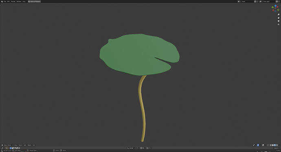
Task: Select the tweak select tool icon
Action: point(7,148)
